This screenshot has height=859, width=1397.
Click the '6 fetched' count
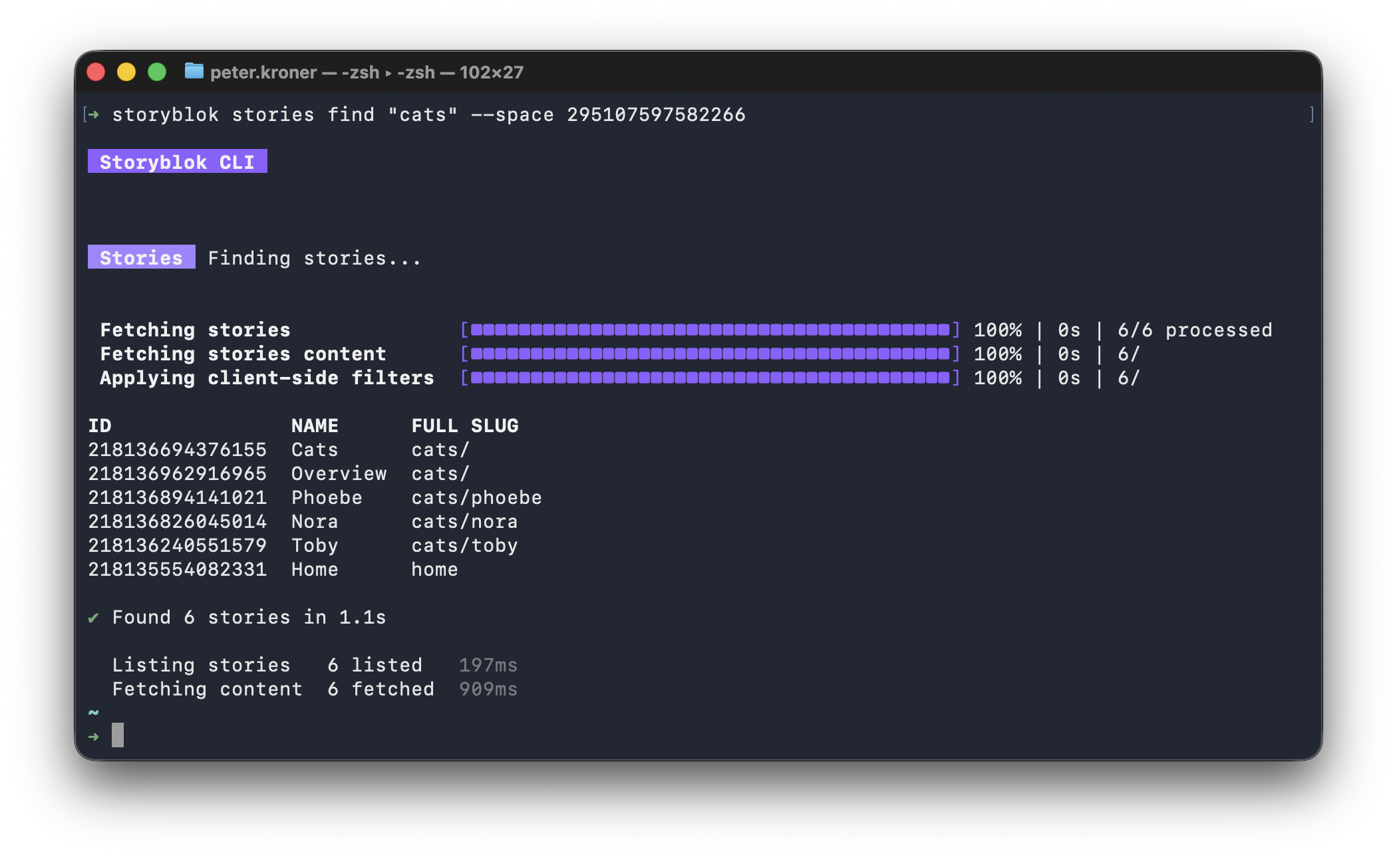381,689
